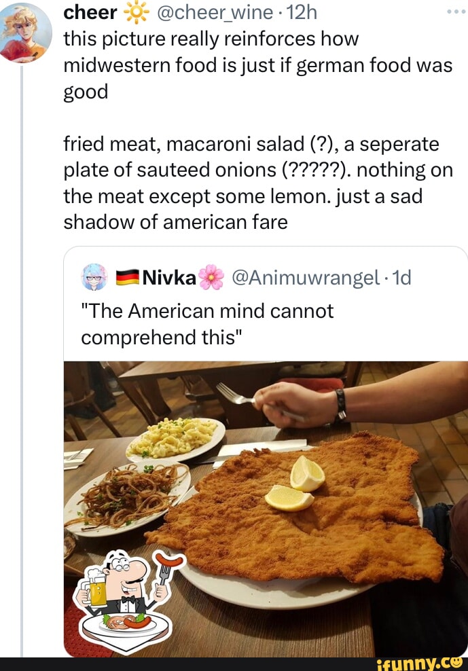Open cheer's profile avatar

26,33
